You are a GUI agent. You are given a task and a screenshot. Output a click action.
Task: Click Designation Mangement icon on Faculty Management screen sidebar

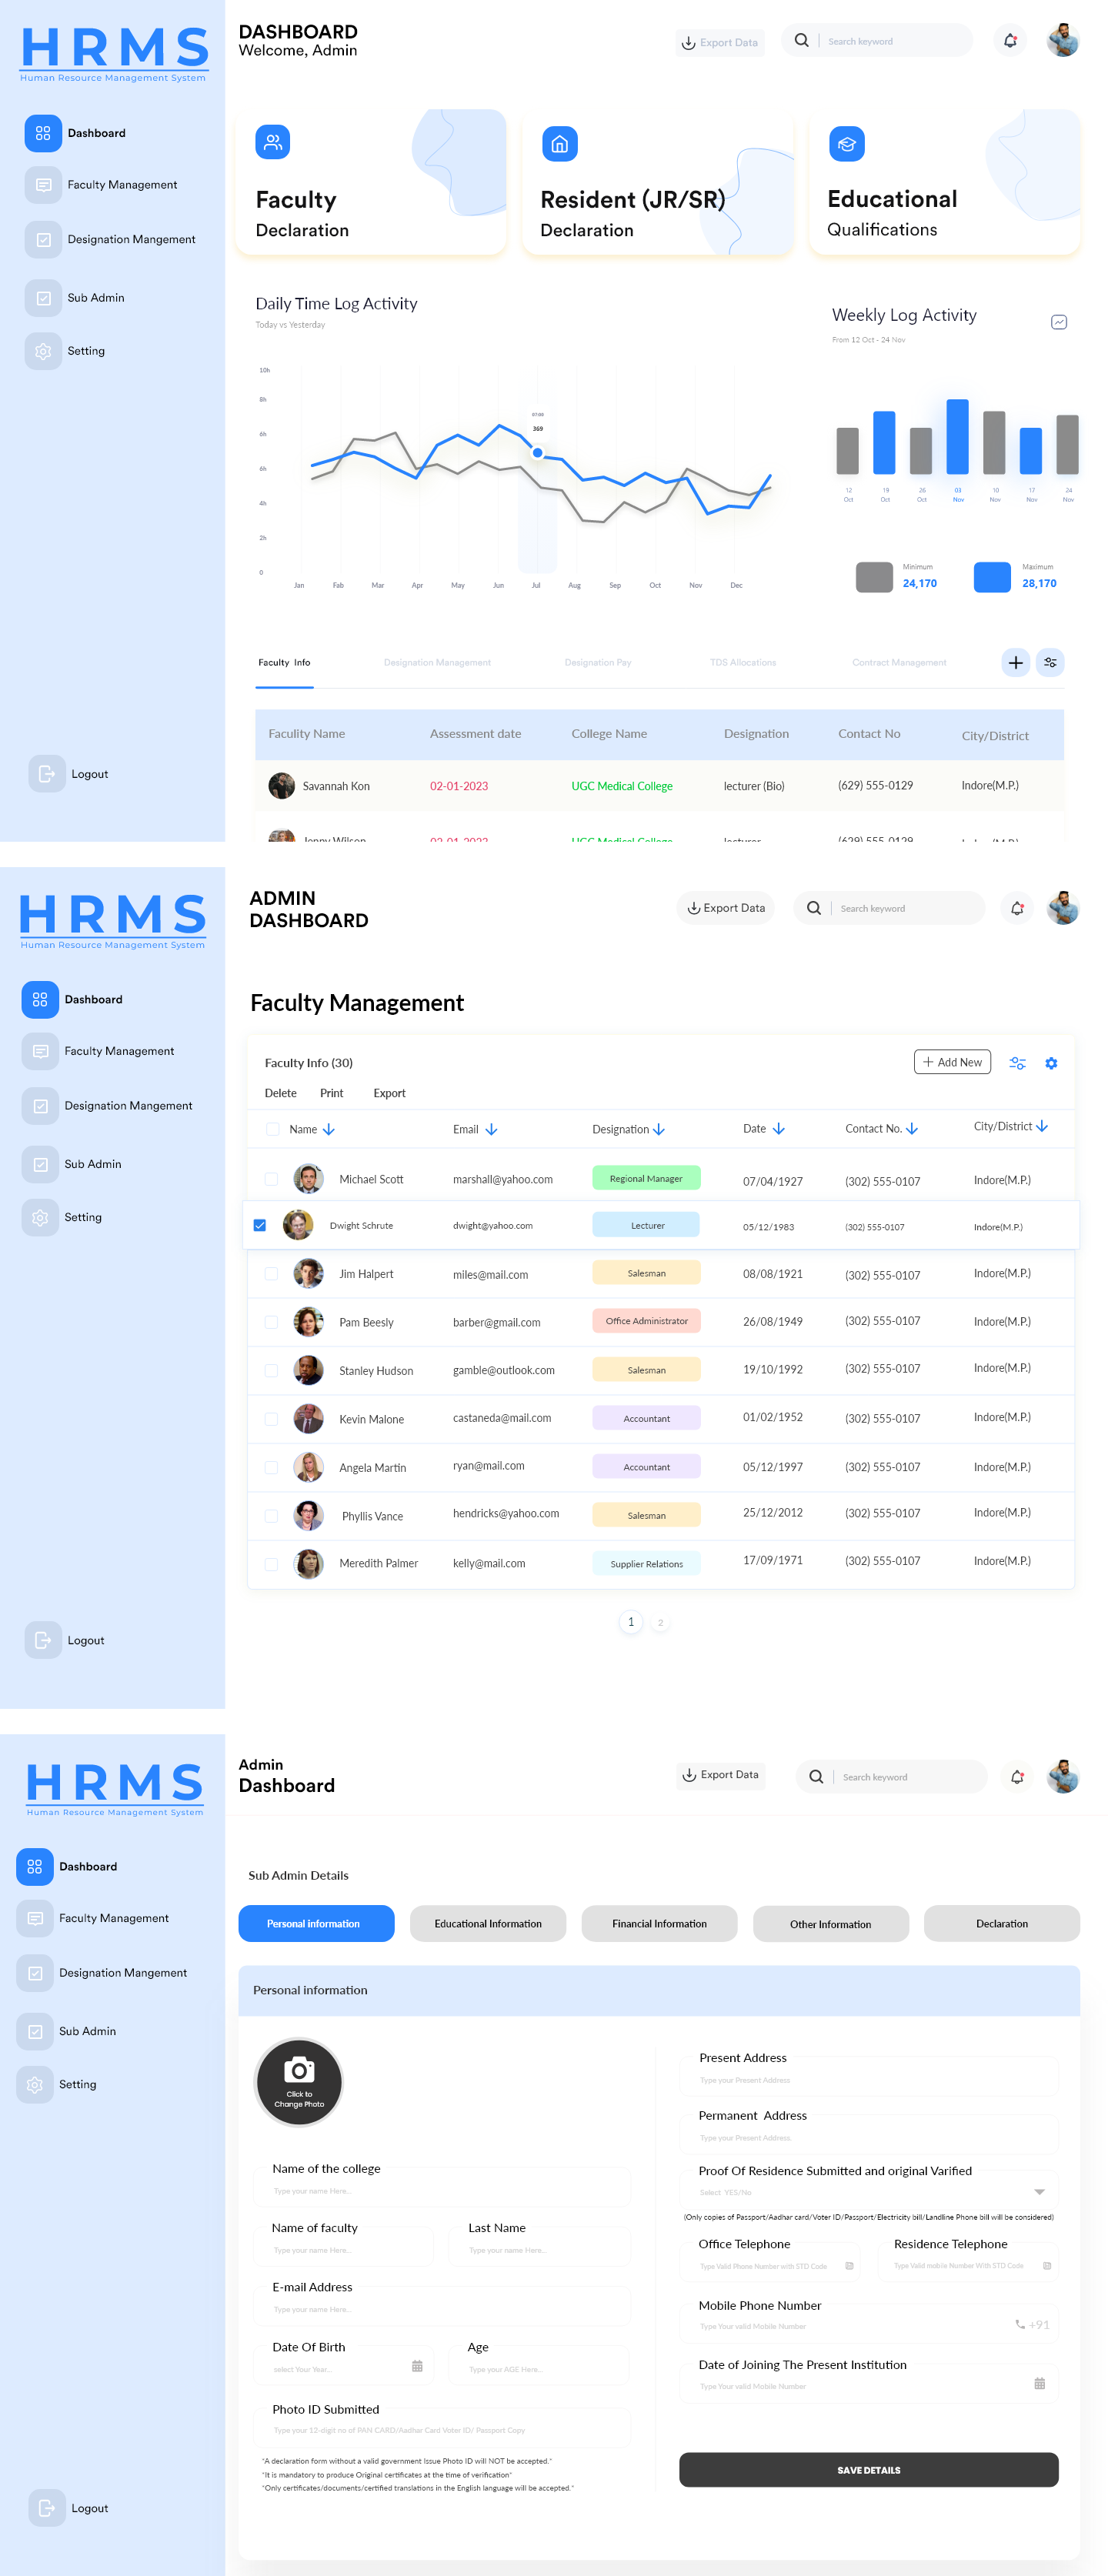point(40,1106)
